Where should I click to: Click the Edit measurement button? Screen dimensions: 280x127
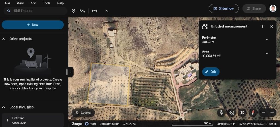pyautogui.click(x=211, y=72)
